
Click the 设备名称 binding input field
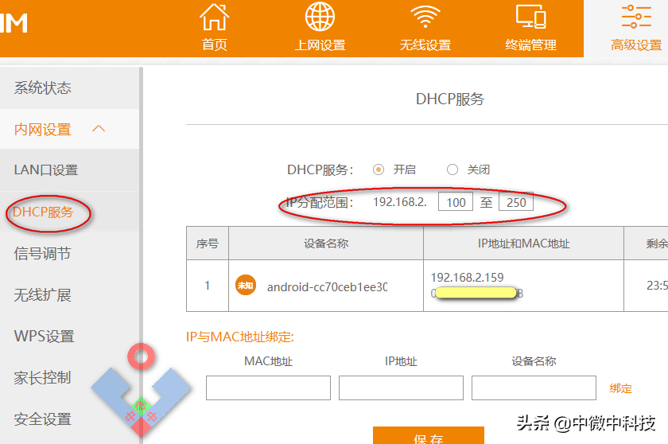point(534,388)
